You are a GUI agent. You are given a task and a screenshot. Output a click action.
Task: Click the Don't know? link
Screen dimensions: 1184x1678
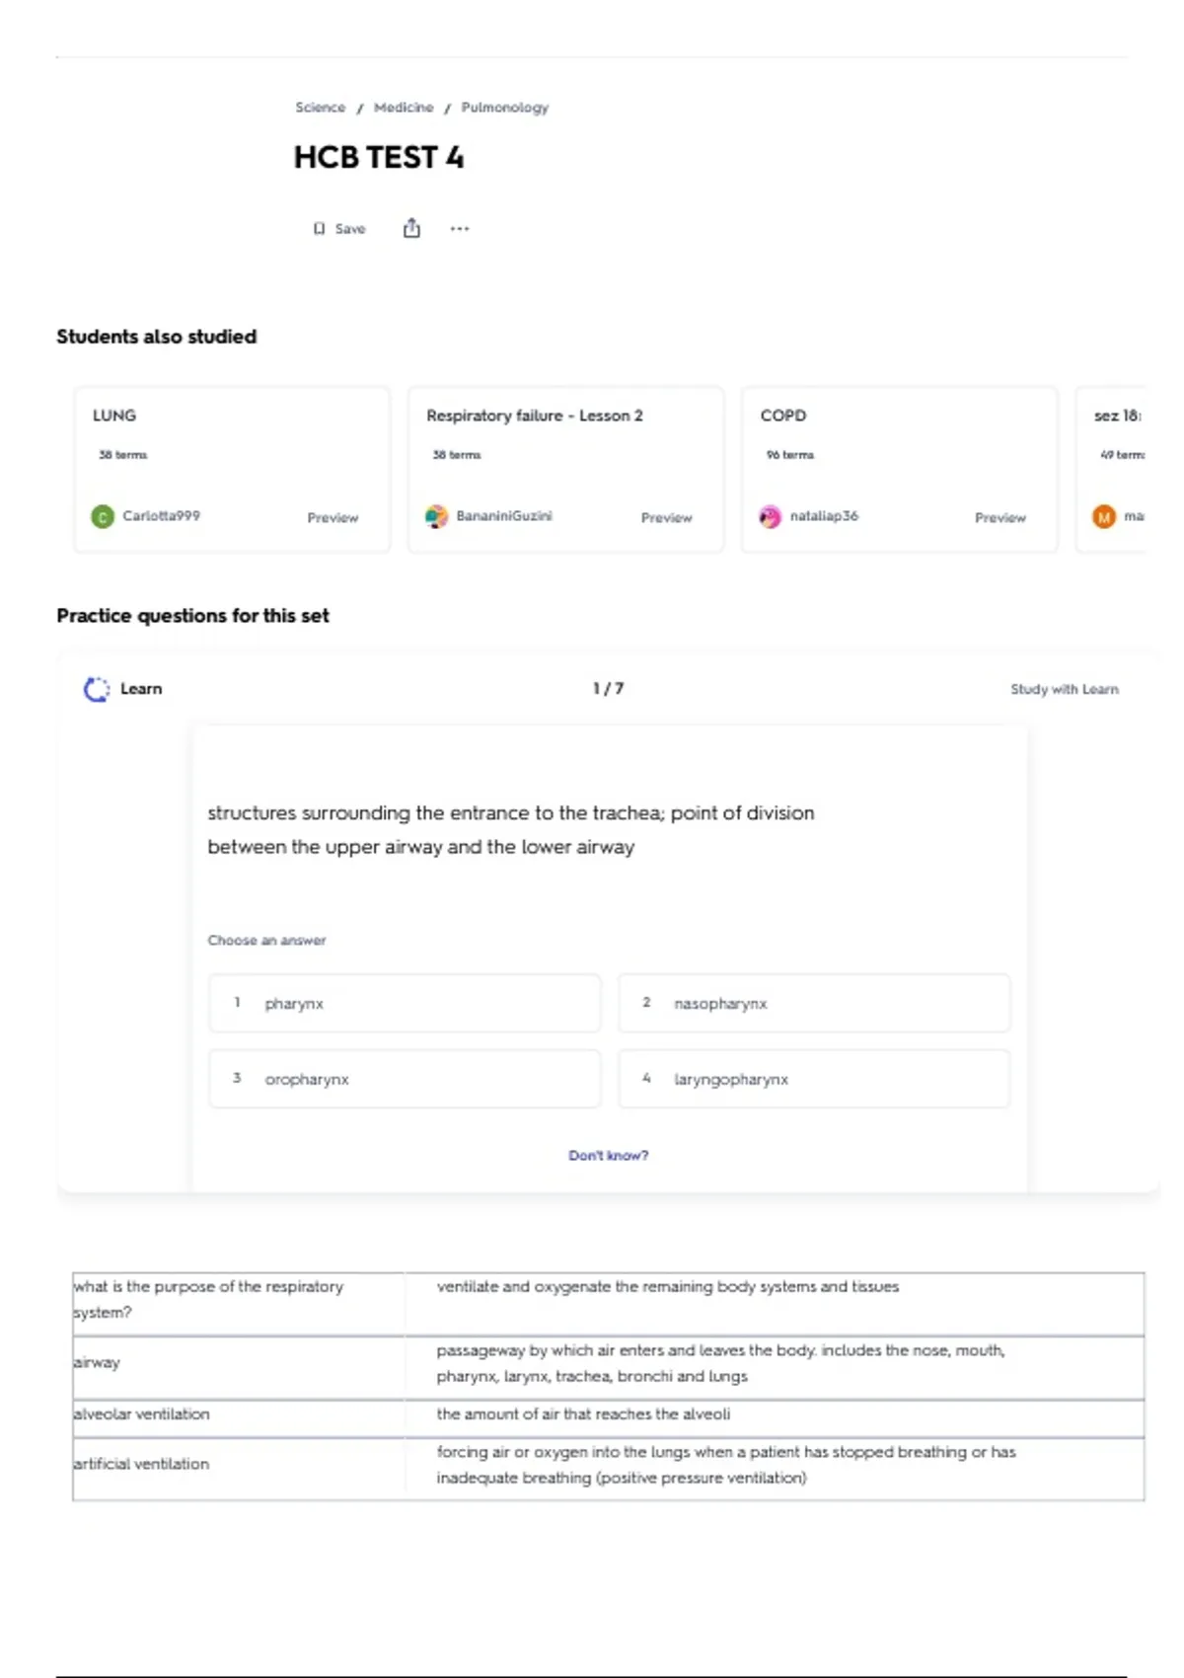pos(609,1155)
